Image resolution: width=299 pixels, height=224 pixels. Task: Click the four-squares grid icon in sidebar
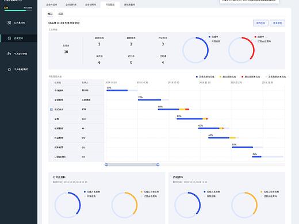[x=9, y=22]
